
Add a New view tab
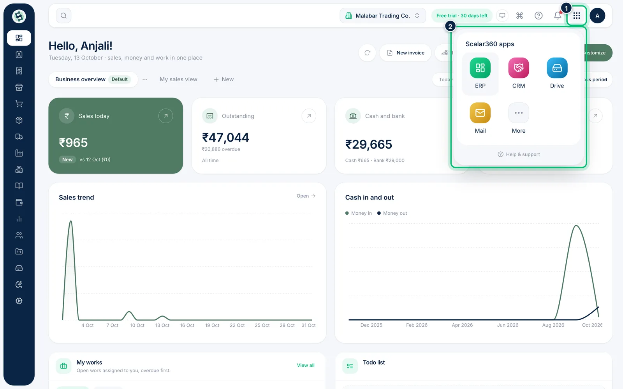(224, 79)
